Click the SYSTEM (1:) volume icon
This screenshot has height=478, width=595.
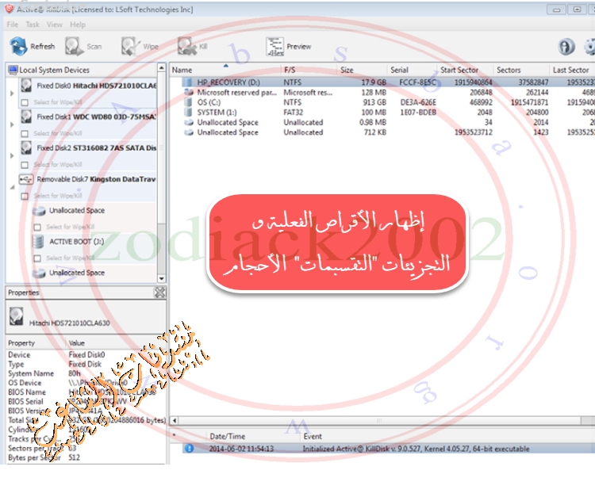coord(188,113)
